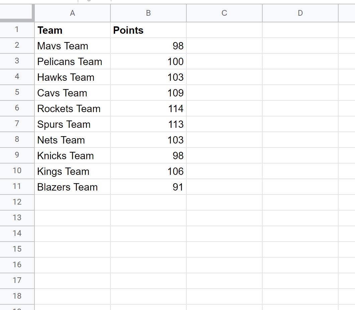
Task: Select the cell containing 91
Action: pos(148,187)
